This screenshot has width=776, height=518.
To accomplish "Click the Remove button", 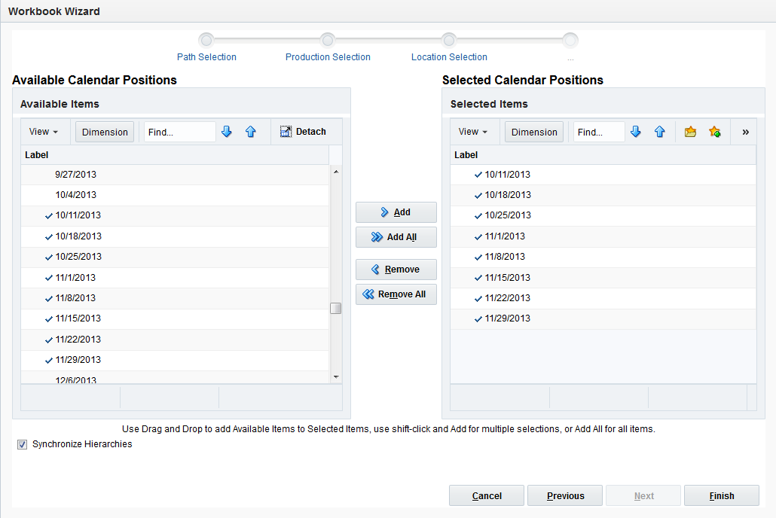I will (396, 269).
